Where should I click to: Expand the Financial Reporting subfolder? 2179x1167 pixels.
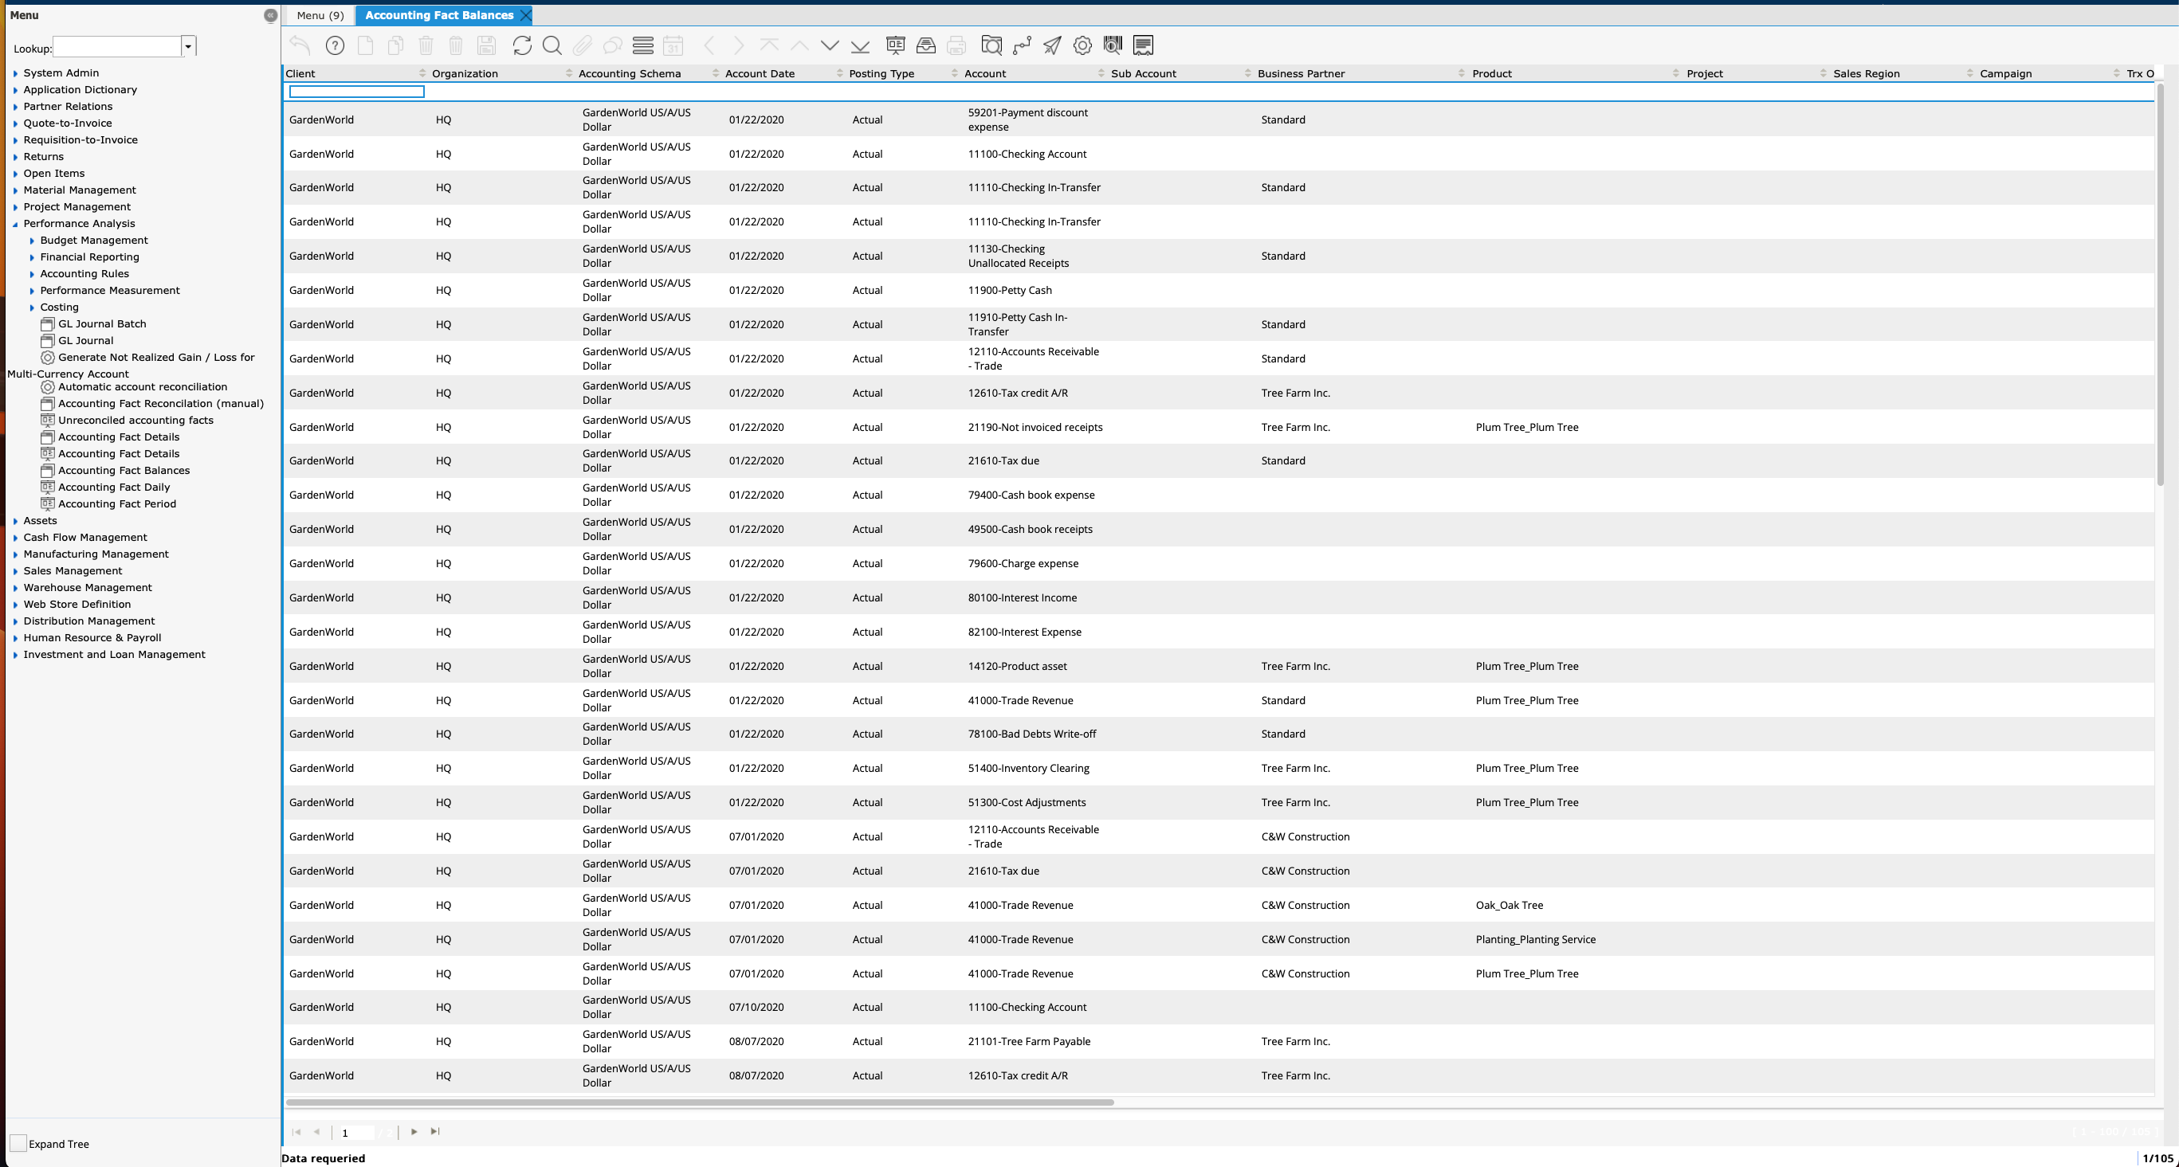coord(32,258)
